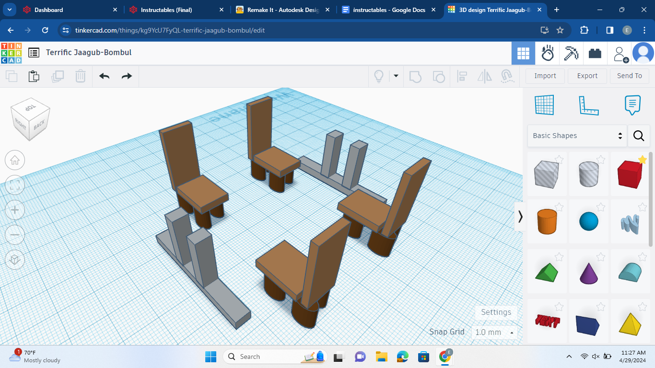Toggle show all lightbulb icon
This screenshot has width=655, height=368.
coord(379,76)
